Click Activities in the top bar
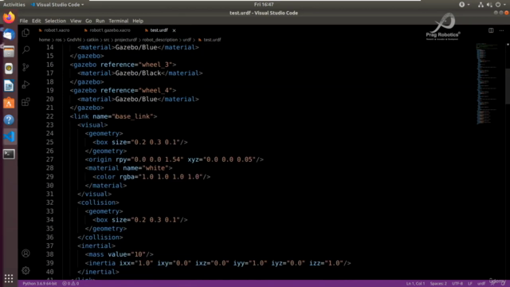Screen dimensions: 510x287 14,5
